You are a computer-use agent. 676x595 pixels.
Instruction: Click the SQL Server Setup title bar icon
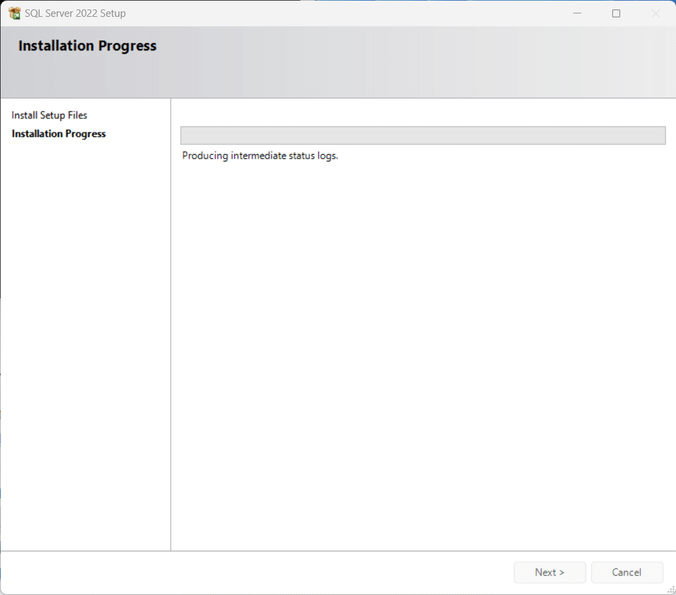point(14,13)
